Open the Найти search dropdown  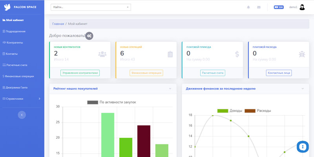(x=91, y=7)
